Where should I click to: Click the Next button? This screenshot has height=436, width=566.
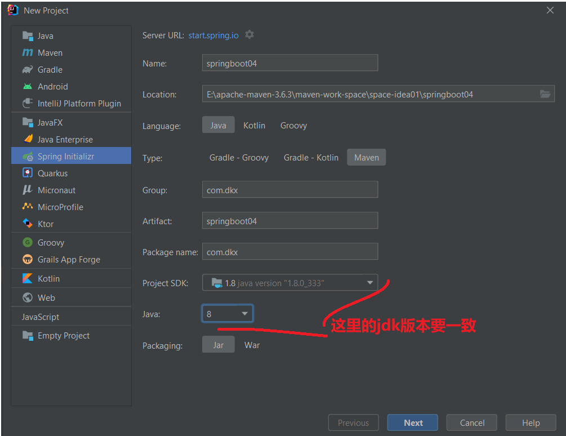click(x=413, y=422)
